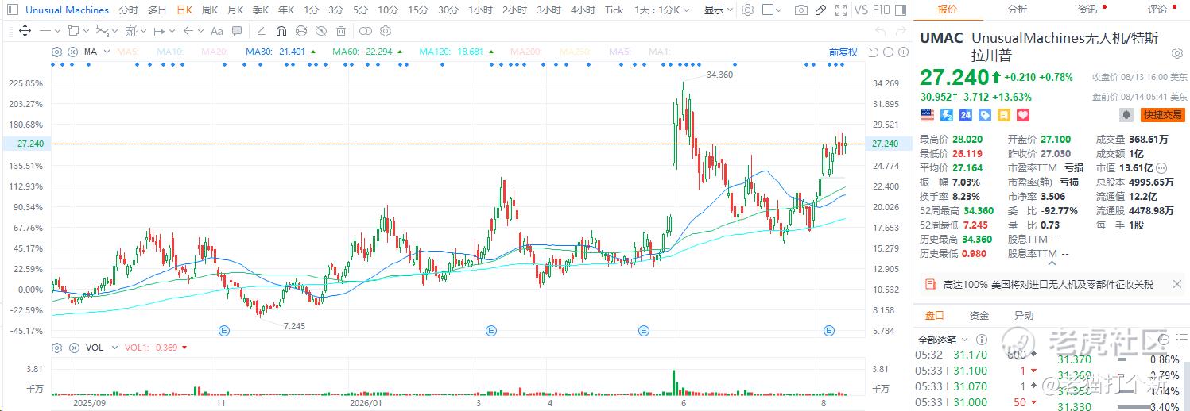Image resolution: width=1190 pixels, height=411 pixels.
Task: Switch to the 15分 timeframe
Action: (x=417, y=10)
